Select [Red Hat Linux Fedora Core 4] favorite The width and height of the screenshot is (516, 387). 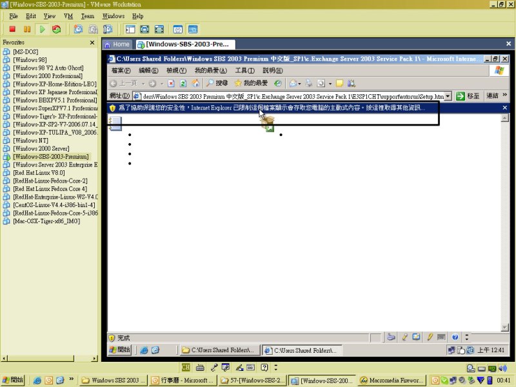50,188
